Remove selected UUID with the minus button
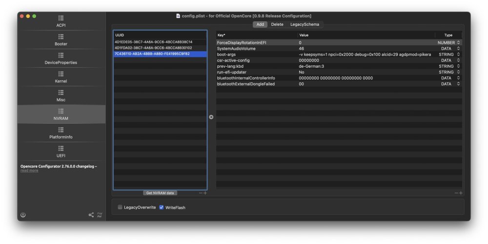488x244 pixels. (x=201, y=193)
